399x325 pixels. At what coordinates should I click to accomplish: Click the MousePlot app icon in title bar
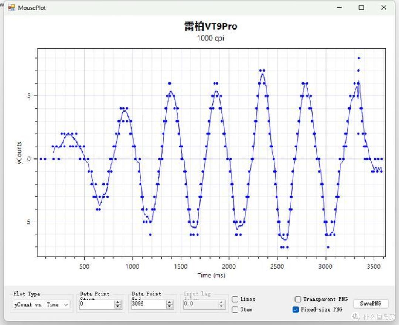[x=11, y=8]
